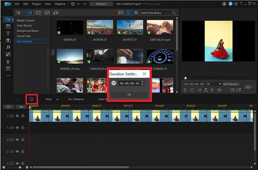Open the Title Room panel
Image resolution: width=258 pixels, height=170 pixels.
pyautogui.click(x=8, y=33)
